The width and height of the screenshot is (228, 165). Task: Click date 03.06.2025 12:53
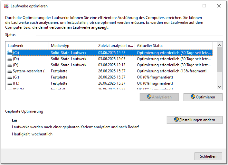coord(112,53)
